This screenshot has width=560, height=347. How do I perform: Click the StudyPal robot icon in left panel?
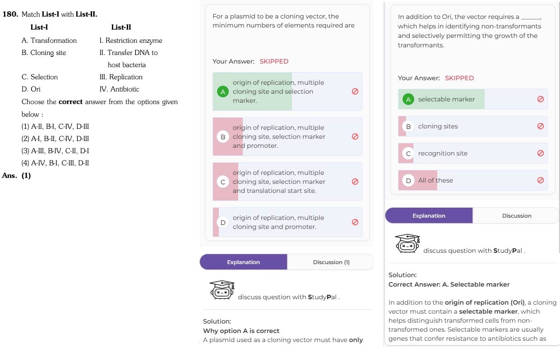(x=222, y=290)
